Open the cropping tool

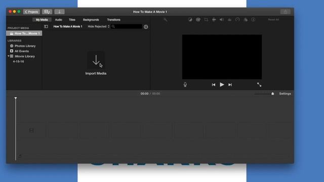[206, 20]
